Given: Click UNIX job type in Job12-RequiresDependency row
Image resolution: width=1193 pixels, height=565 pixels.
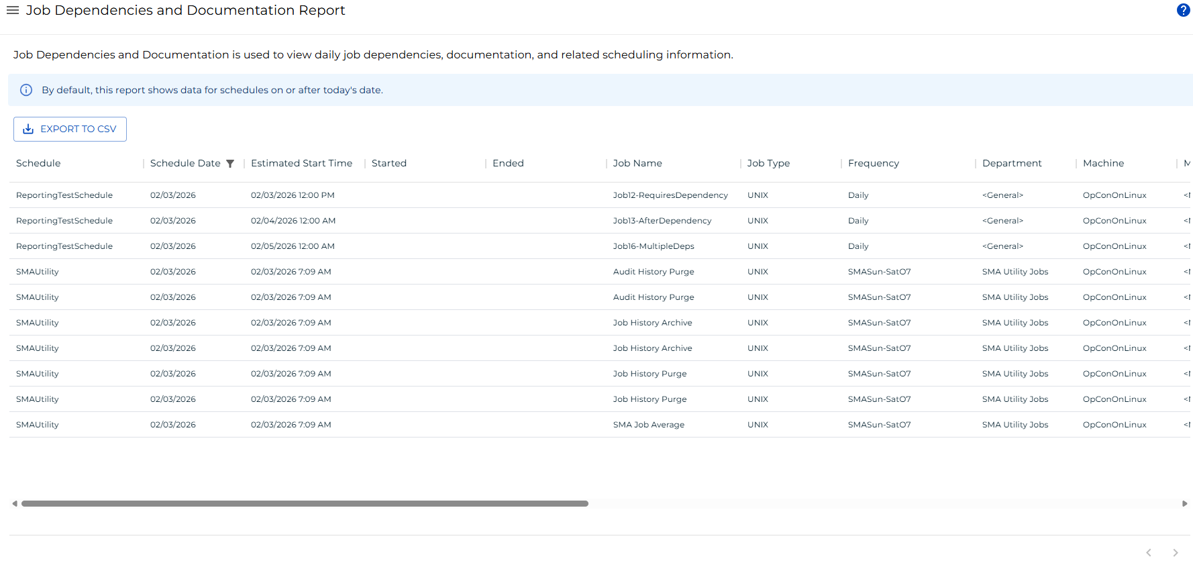Looking at the screenshot, I should 758,195.
